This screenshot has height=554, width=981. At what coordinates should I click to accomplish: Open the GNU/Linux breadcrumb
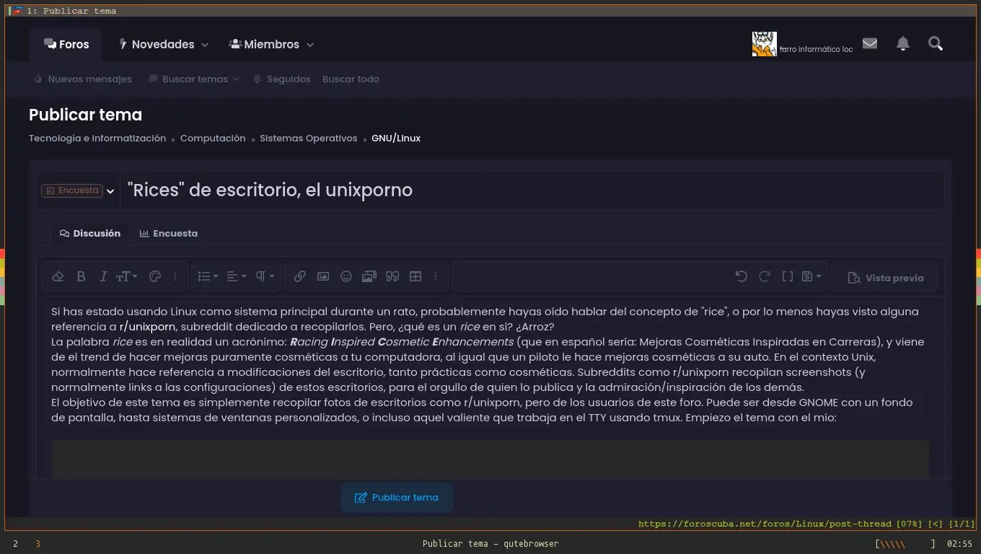pos(396,138)
